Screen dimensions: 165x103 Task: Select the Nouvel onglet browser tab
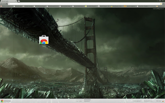pyautogui.click(x=9, y=1)
